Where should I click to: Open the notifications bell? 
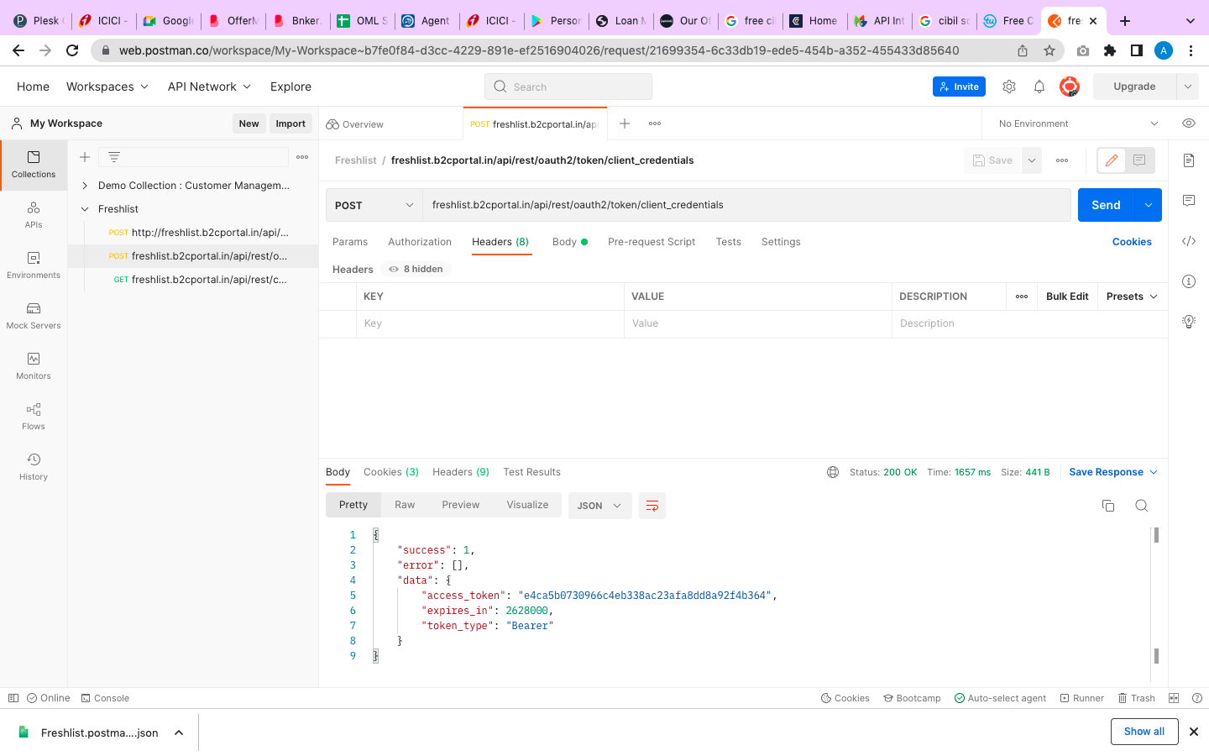click(1039, 87)
